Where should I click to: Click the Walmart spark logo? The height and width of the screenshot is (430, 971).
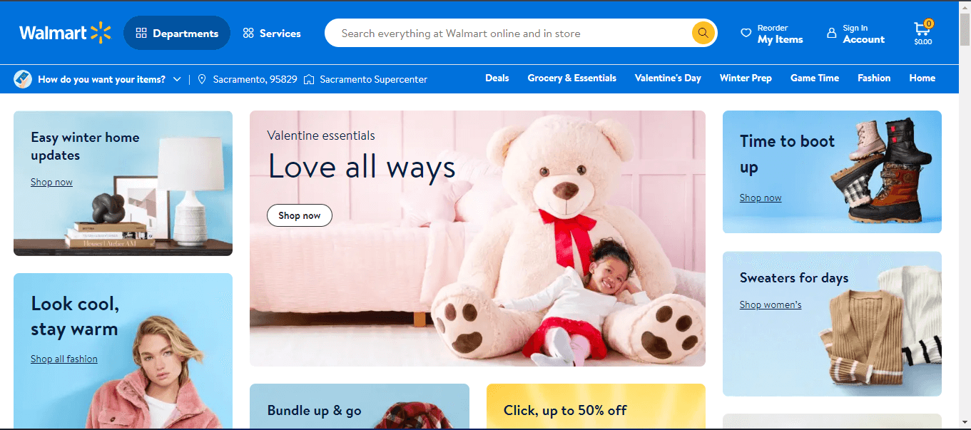(x=101, y=33)
